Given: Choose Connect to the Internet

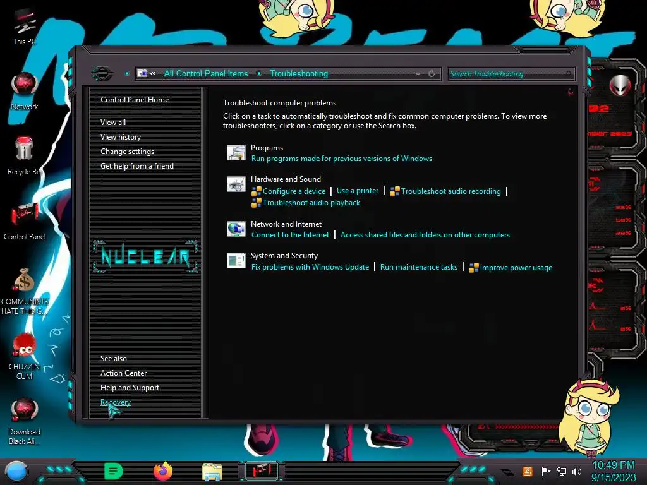Looking at the screenshot, I should coord(290,235).
